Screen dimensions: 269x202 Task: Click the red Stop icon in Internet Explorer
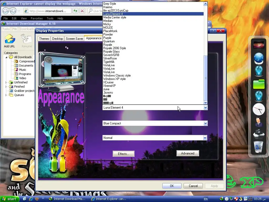click(x=82, y=11)
